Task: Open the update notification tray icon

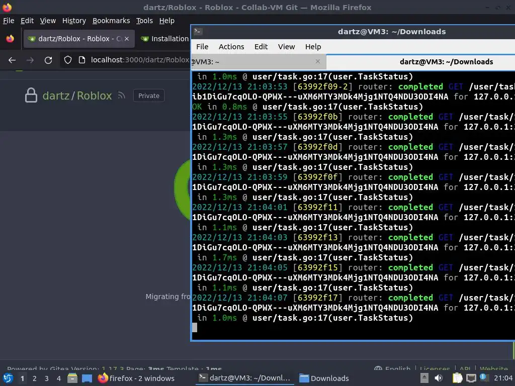Action: (x=483, y=377)
